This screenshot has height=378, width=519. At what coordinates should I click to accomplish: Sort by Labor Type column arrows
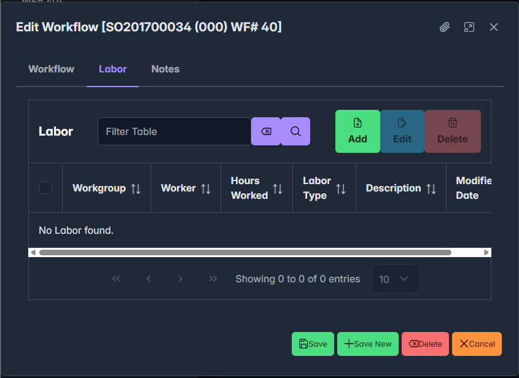[x=341, y=188]
